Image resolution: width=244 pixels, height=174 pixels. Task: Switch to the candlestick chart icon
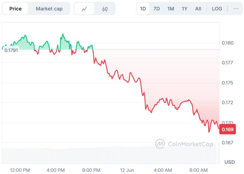(105, 9)
